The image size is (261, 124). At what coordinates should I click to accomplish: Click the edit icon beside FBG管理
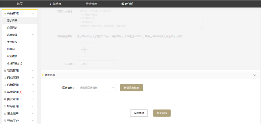pos(5,78)
